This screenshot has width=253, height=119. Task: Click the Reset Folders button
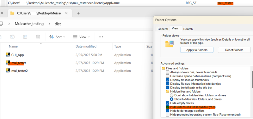click(x=234, y=50)
